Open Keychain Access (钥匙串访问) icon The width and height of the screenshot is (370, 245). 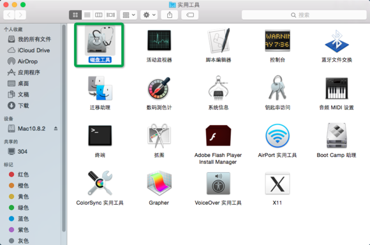click(277, 88)
